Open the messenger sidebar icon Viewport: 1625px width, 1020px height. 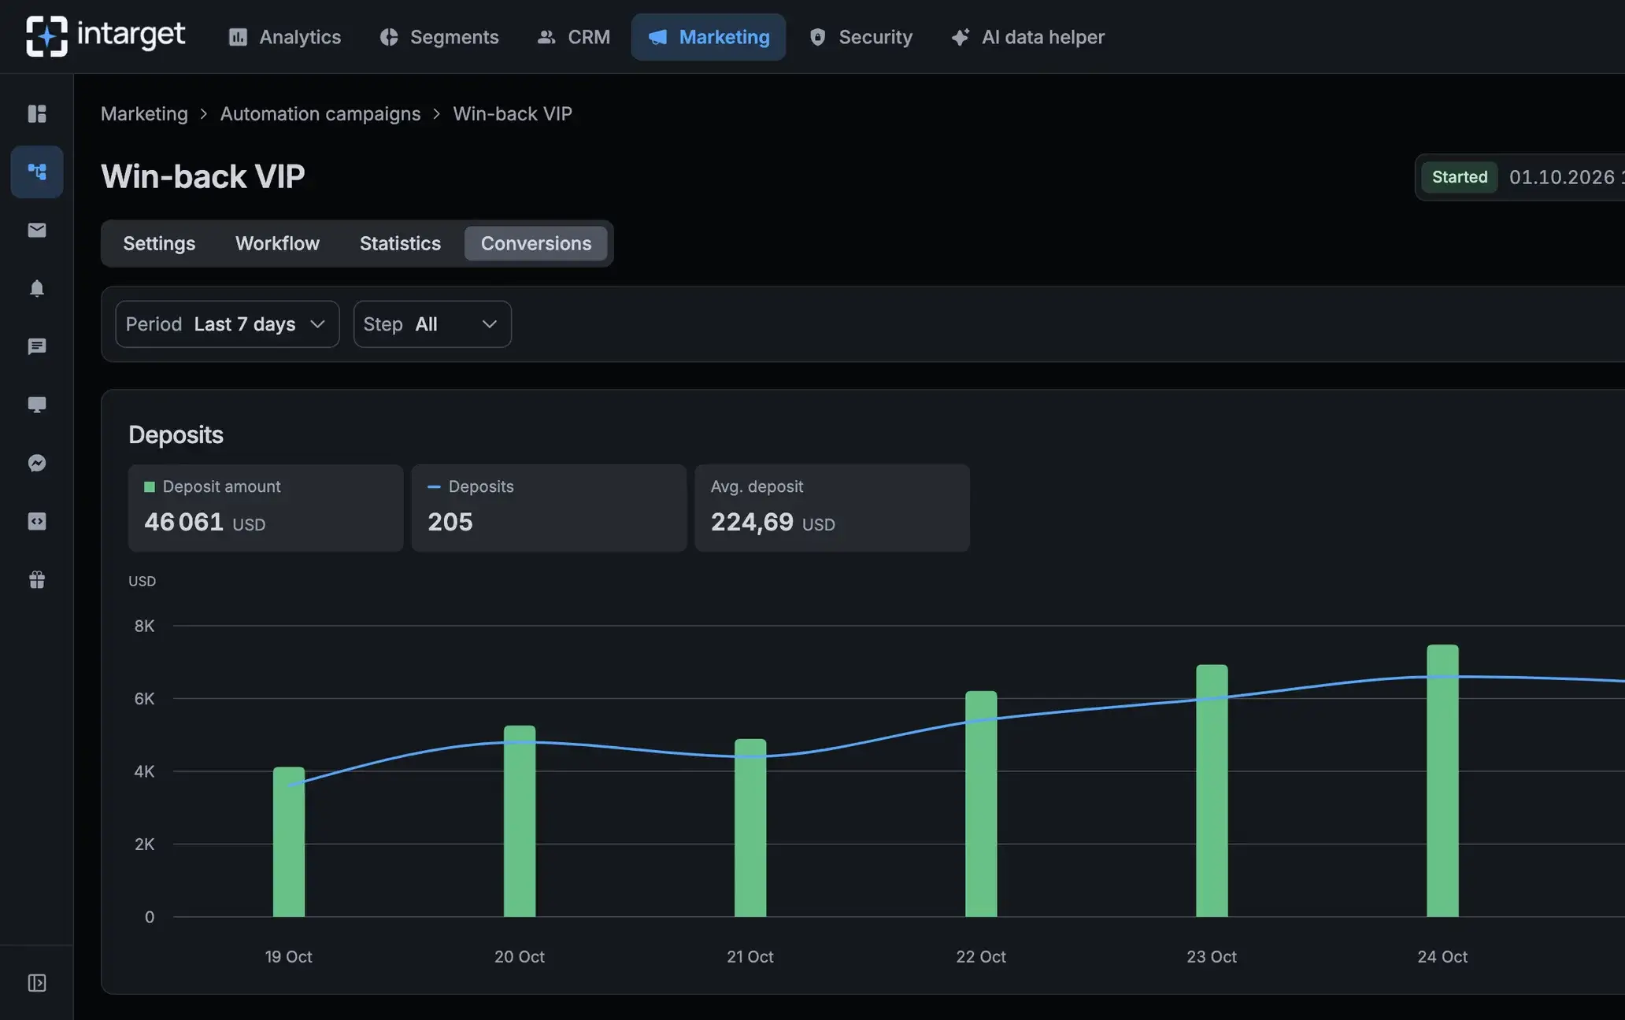pyautogui.click(x=37, y=463)
